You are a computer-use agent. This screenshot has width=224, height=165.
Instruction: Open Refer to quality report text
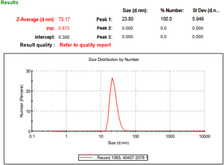pos(85,45)
